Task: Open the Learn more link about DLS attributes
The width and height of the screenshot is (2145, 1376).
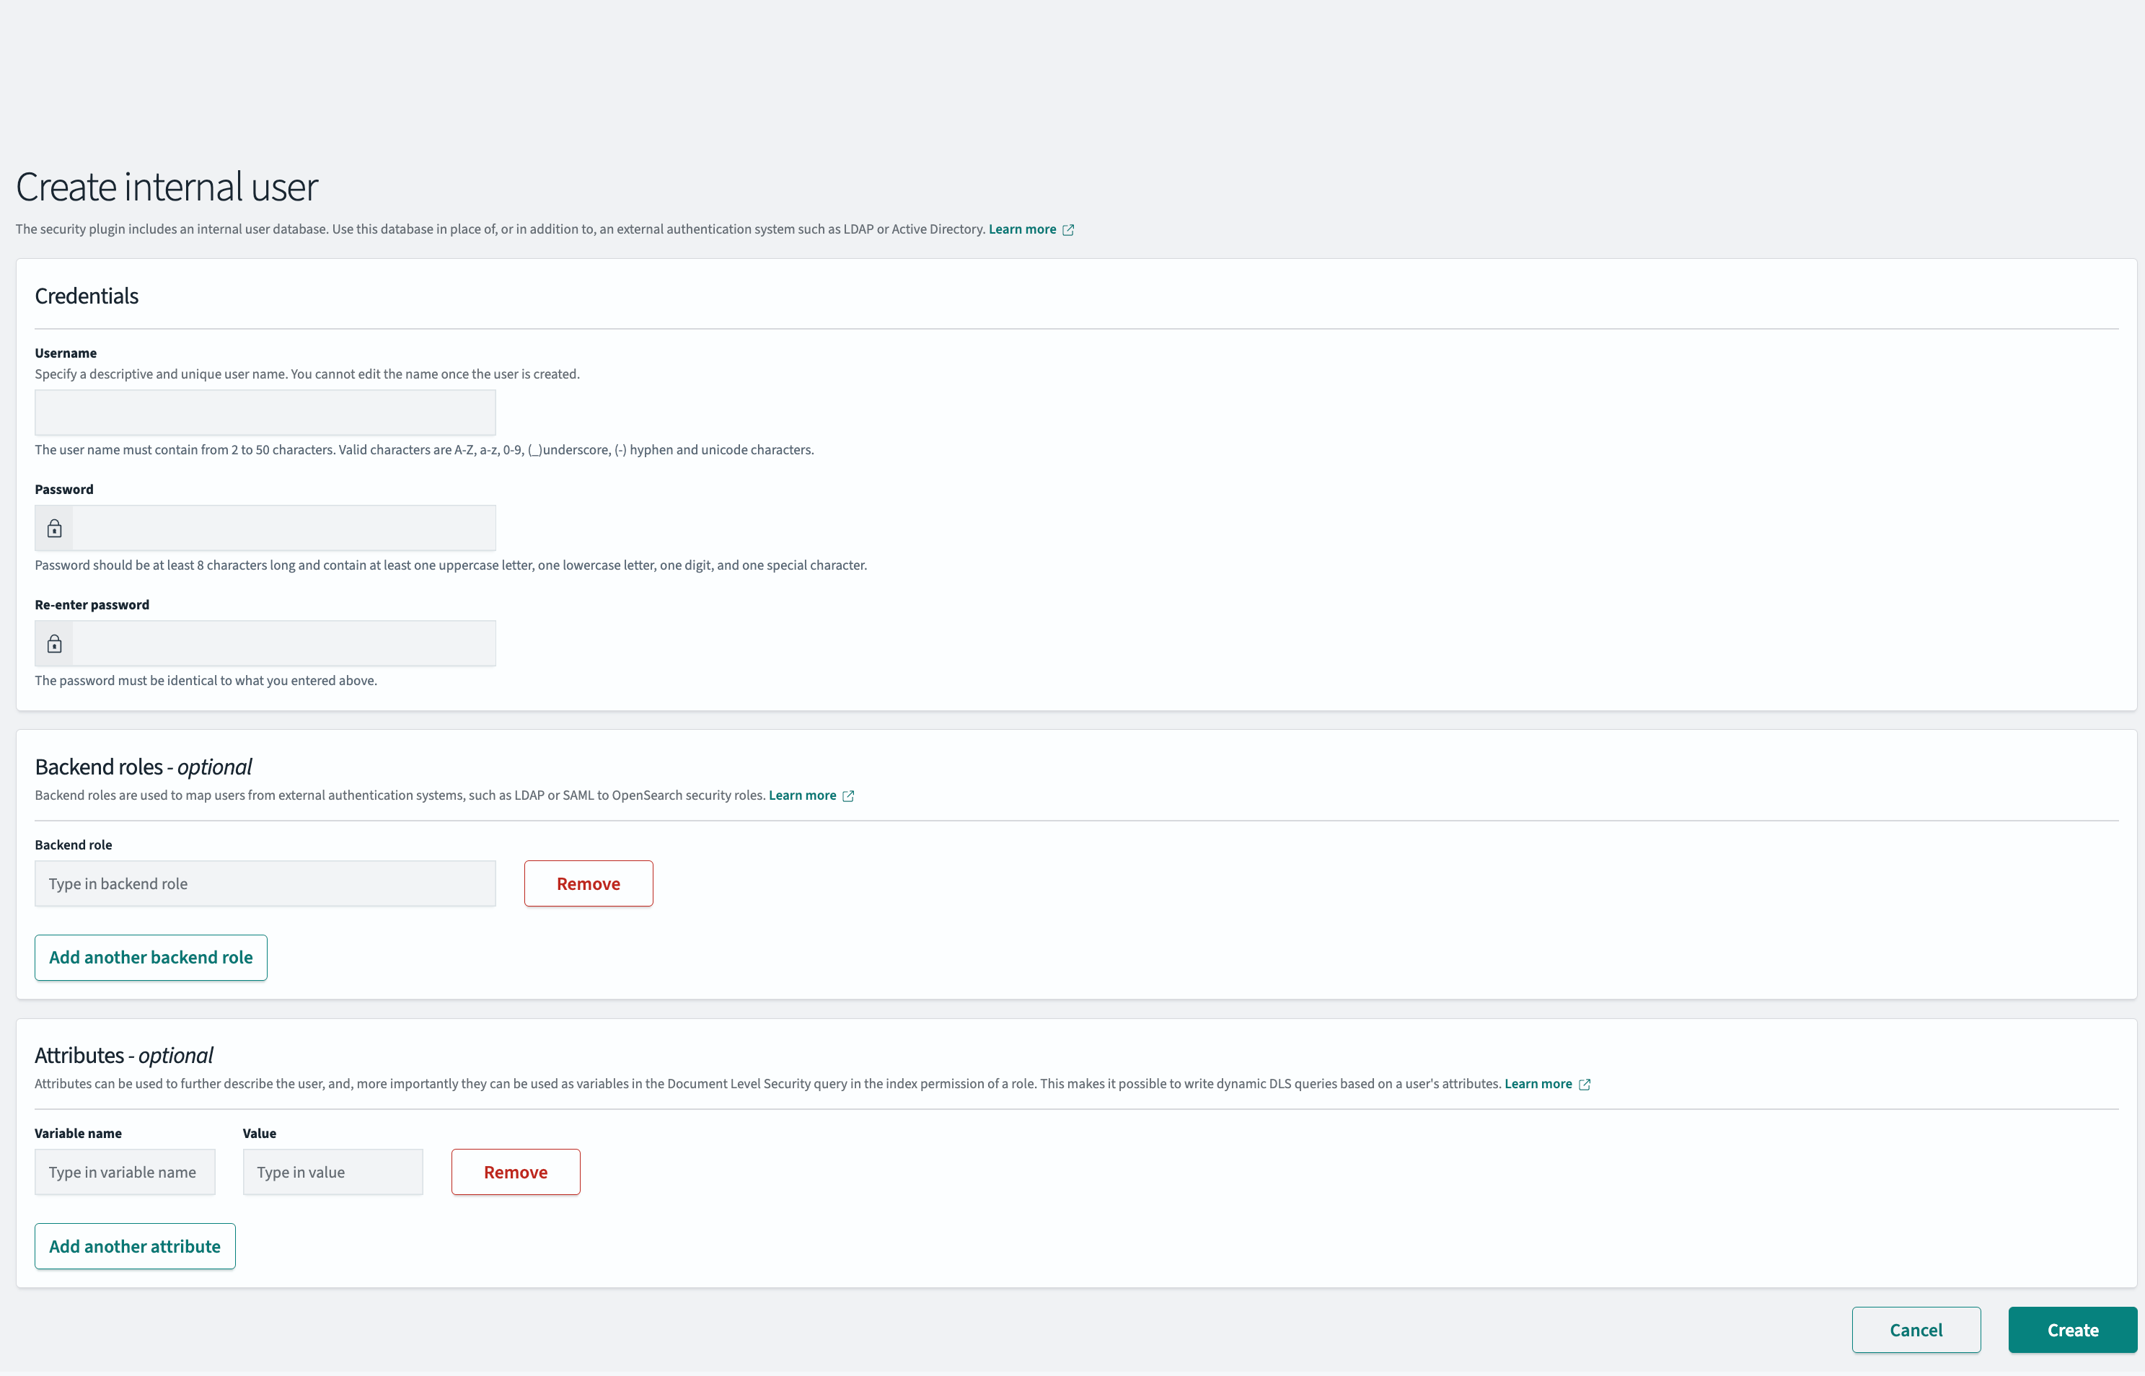Action: (1539, 1083)
